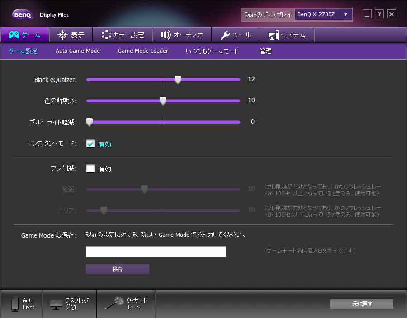Open the Game Mode Loader sub-tab

(143, 51)
